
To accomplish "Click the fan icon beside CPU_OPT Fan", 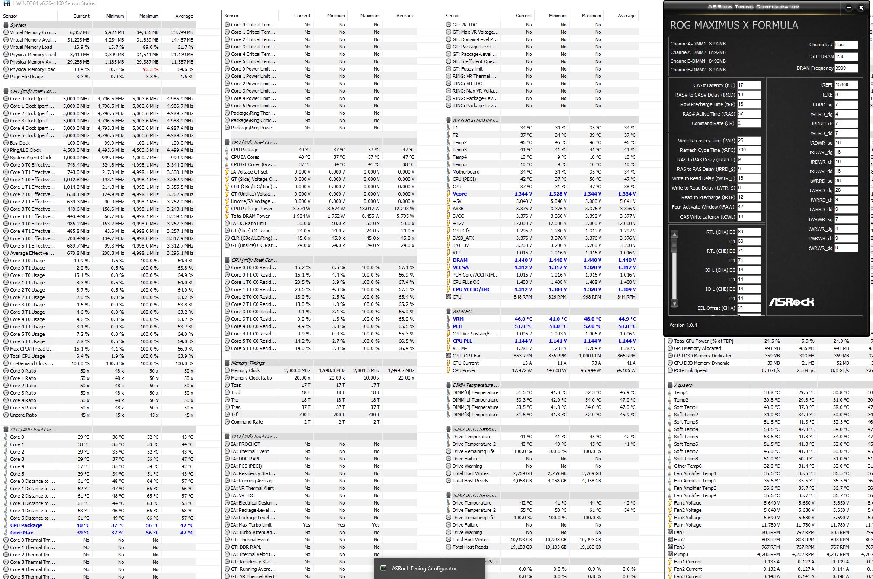I will 449,356.
